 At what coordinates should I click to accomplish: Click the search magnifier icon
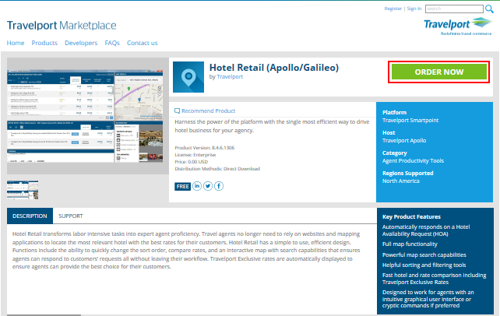(x=489, y=9)
